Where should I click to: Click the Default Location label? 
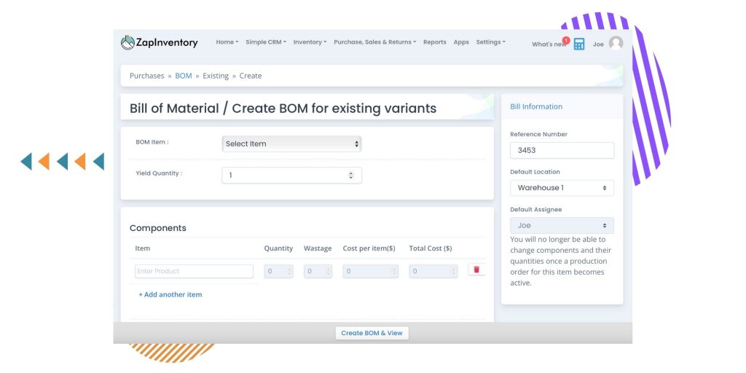(x=535, y=172)
